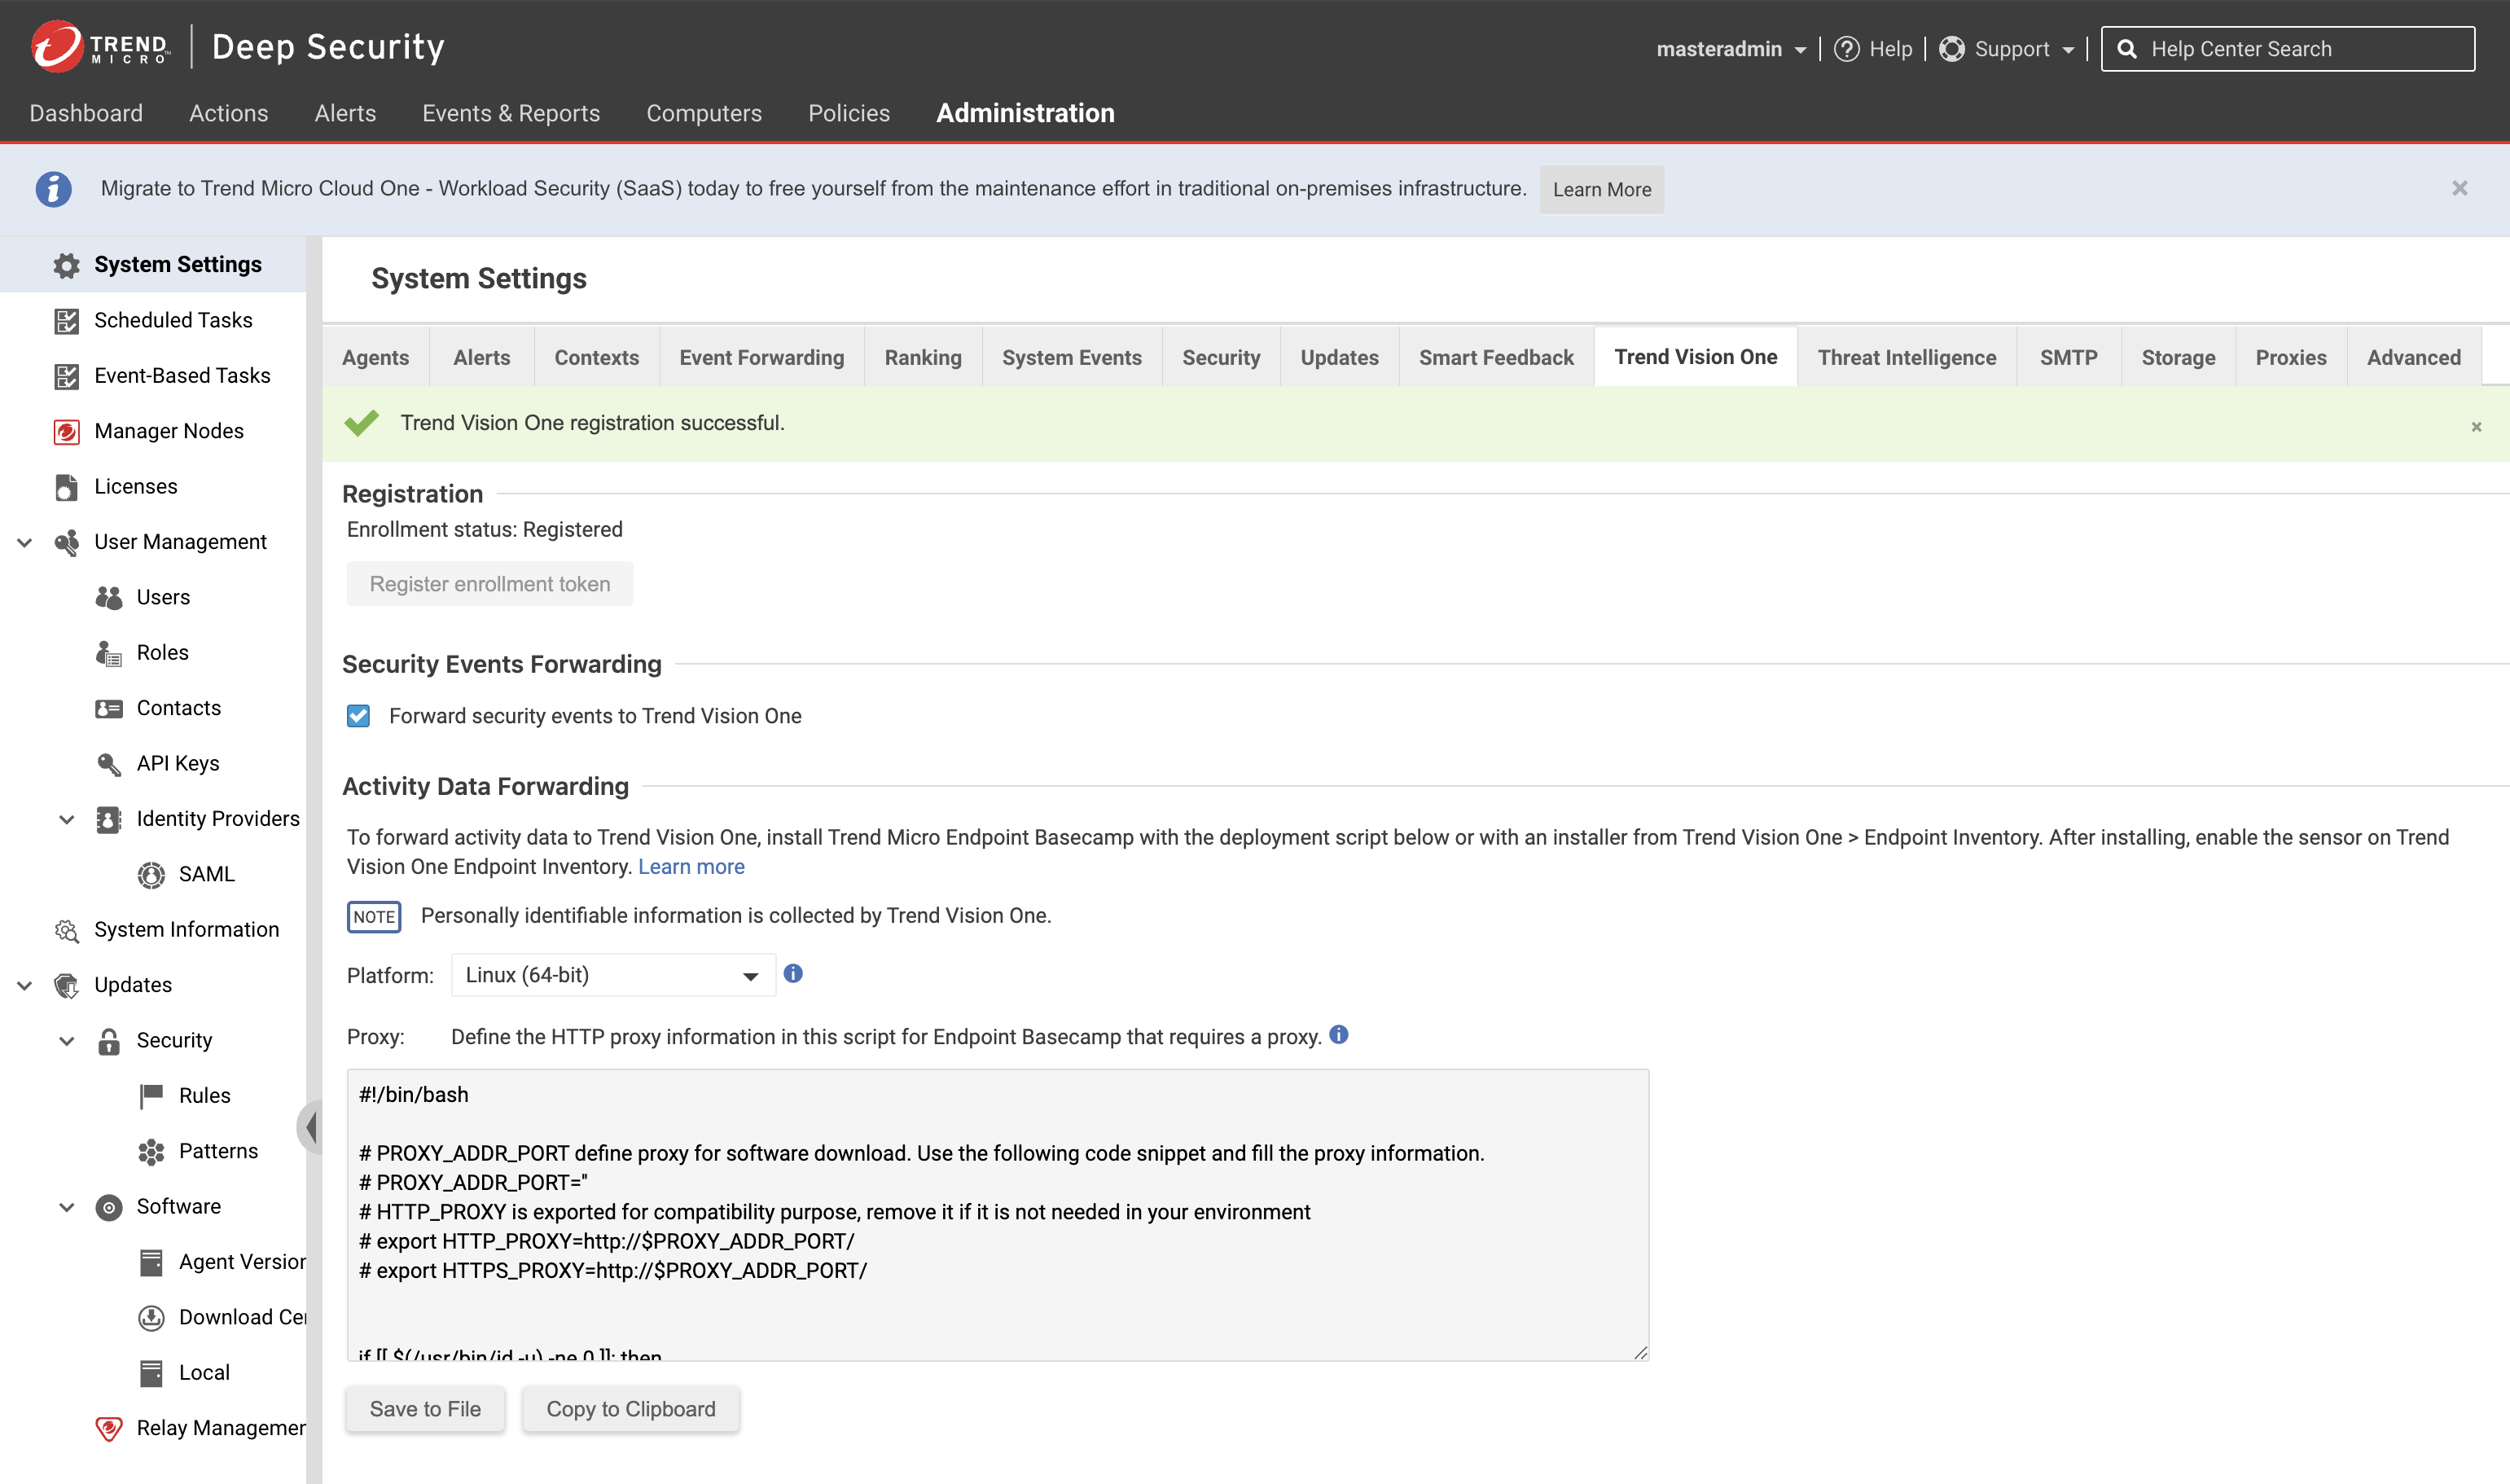The image size is (2510, 1484).
Task: Click the System Settings gear icon
Action: point(66,265)
